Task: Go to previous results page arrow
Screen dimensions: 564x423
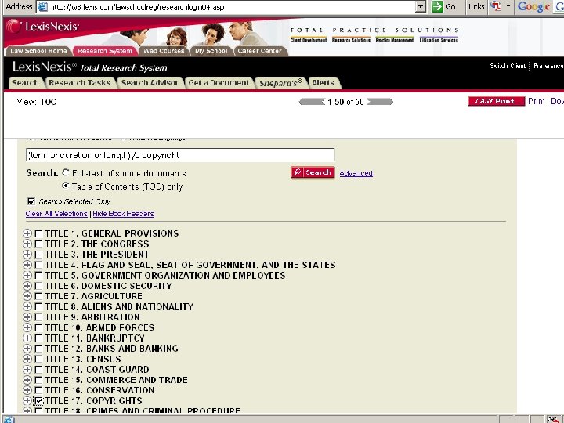Action: (x=312, y=102)
